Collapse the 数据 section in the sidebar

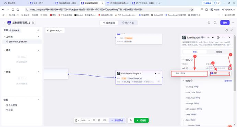pyautogui.click(x=4, y=72)
